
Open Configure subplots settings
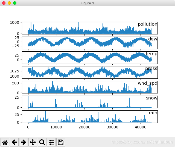(51, 142)
